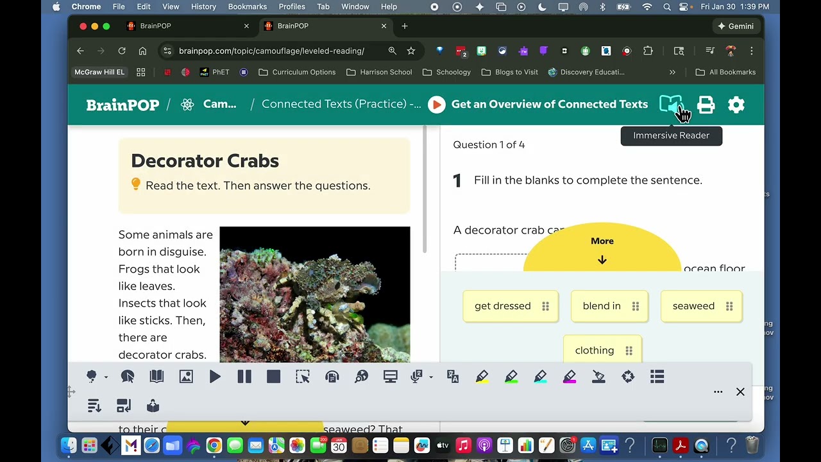Screen dimensions: 821x462
Task: Expand hidden bookmarks with the double chevron
Action: point(672,72)
